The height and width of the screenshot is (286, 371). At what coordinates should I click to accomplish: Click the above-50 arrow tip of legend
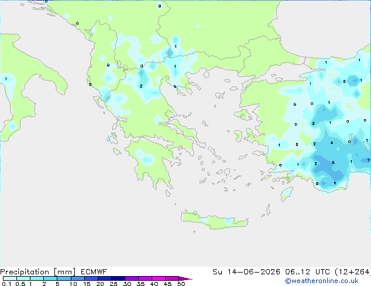pos(185,278)
